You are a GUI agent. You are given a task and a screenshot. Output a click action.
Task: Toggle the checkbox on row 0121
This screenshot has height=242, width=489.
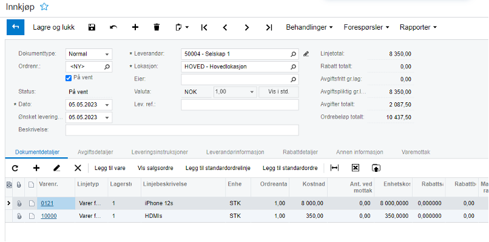pos(31,203)
